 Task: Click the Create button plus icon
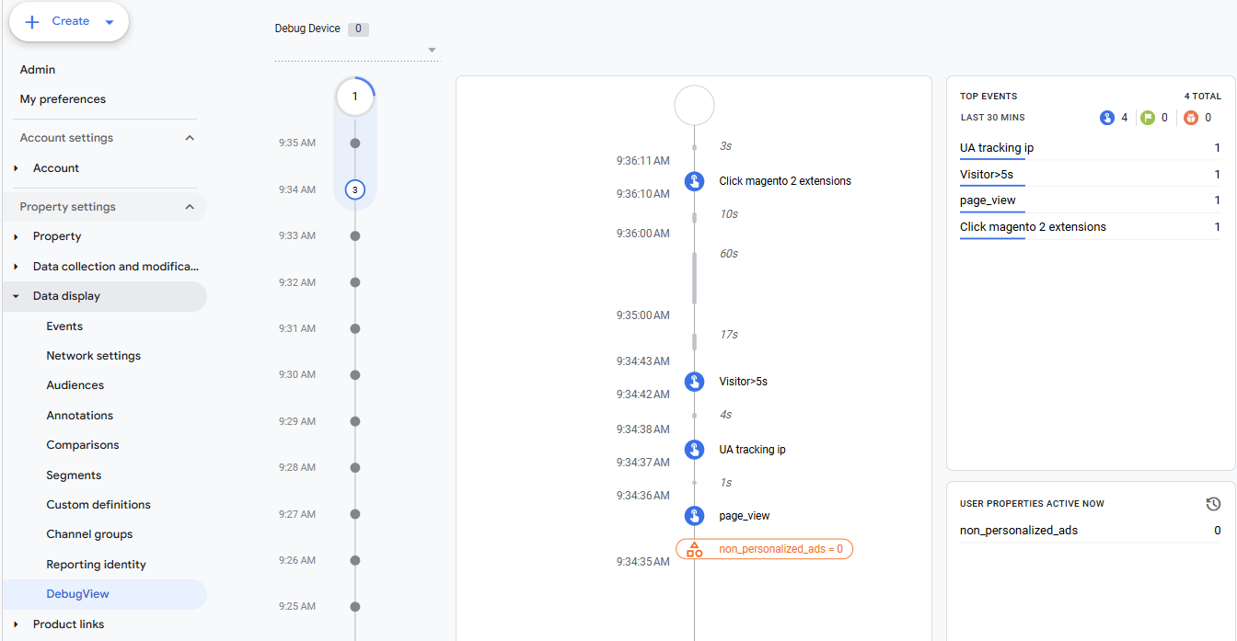[32, 21]
